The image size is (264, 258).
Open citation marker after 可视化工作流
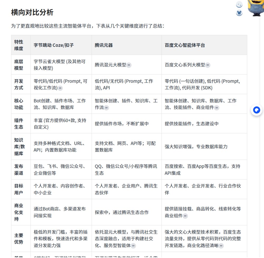pyautogui.click(x=60, y=88)
